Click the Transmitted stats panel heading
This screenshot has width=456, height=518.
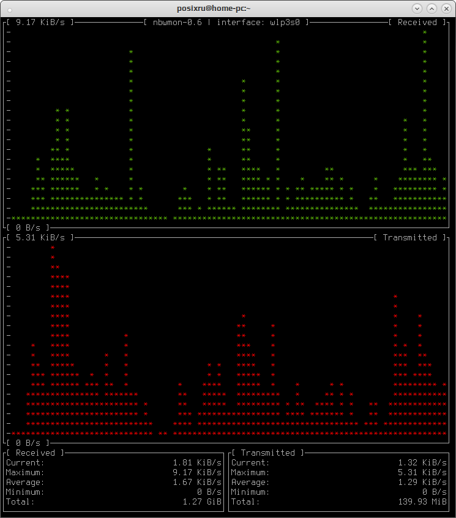pyautogui.click(x=267, y=453)
